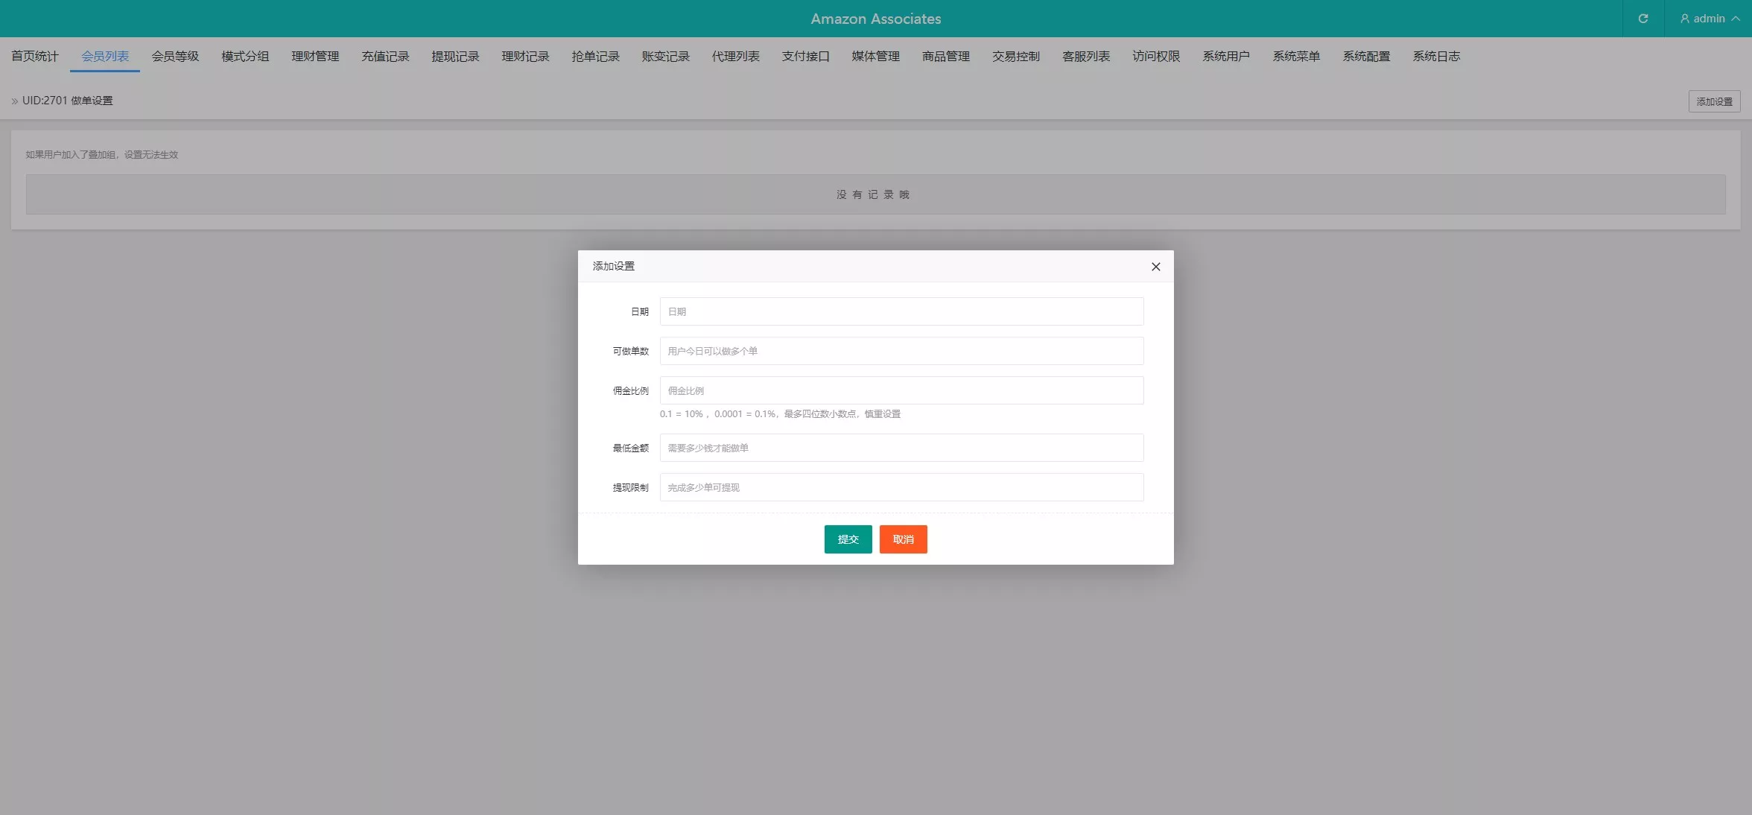Screen dimensions: 1752x815
Task: Click the breadcrumb arrow icon beside UID:2701
Action: click(14, 101)
